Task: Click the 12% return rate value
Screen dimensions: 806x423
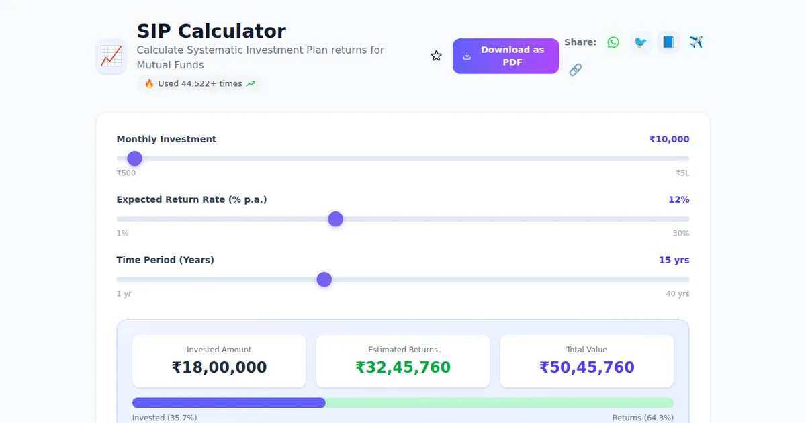Action: (x=678, y=199)
